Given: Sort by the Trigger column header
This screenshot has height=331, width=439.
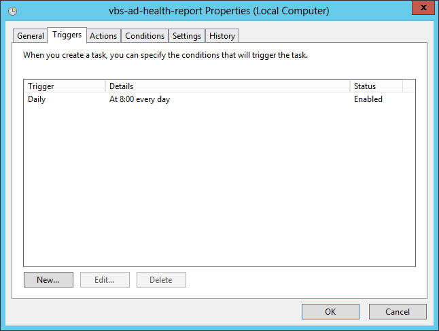Looking at the screenshot, I should pos(65,86).
